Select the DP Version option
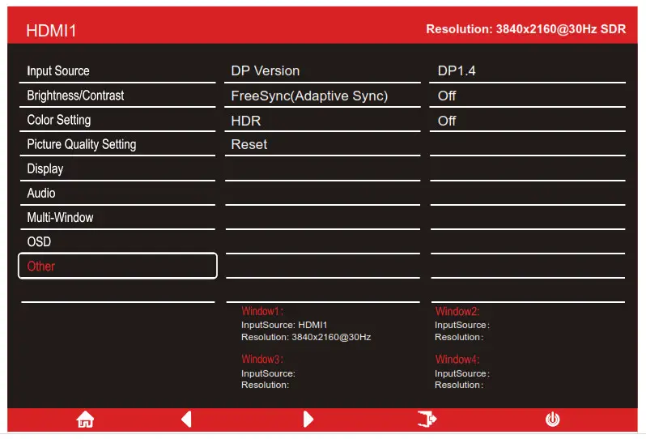 click(x=322, y=71)
